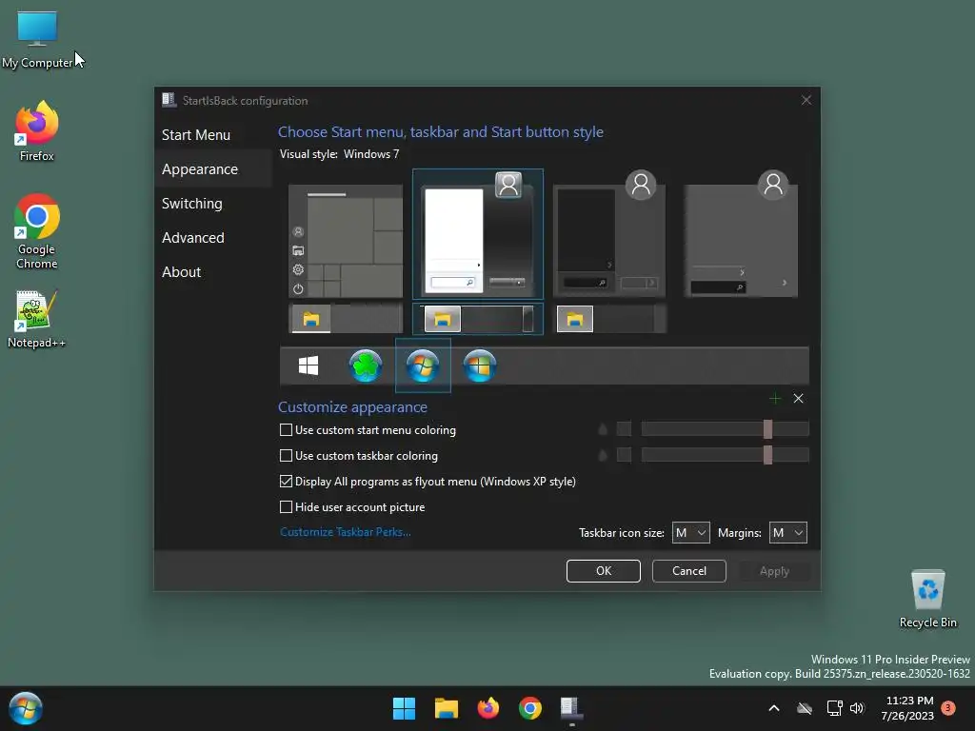The height and width of the screenshot is (731, 975).
Task: Select the Google Chrome desktop shortcut
Action: [37, 231]
